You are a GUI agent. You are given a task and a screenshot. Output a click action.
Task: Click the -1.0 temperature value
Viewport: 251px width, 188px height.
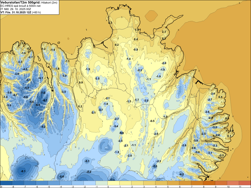(165, 117)
